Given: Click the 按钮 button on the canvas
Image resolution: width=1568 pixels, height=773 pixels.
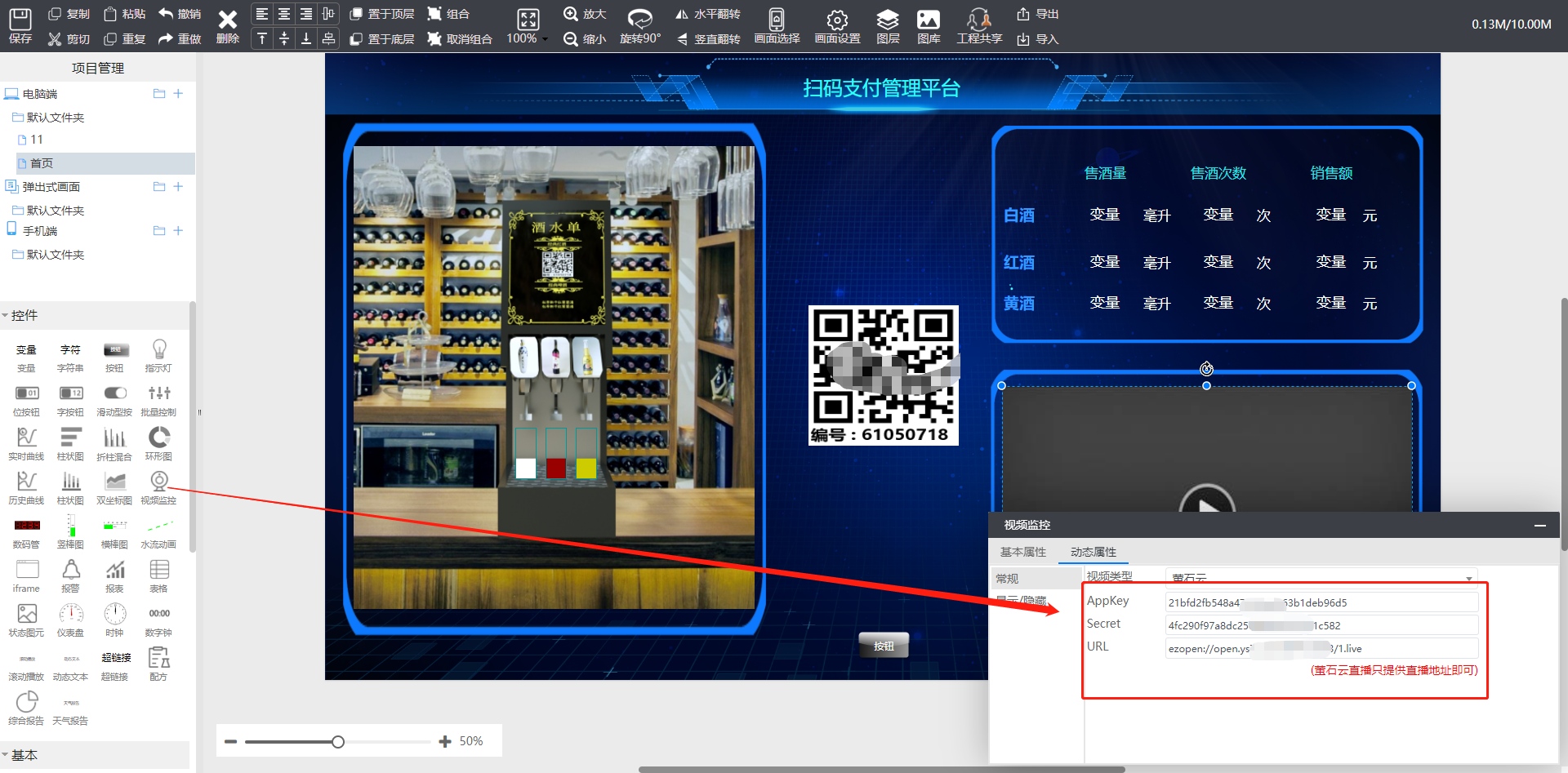Looking at the screenshot, I should 884,645.
